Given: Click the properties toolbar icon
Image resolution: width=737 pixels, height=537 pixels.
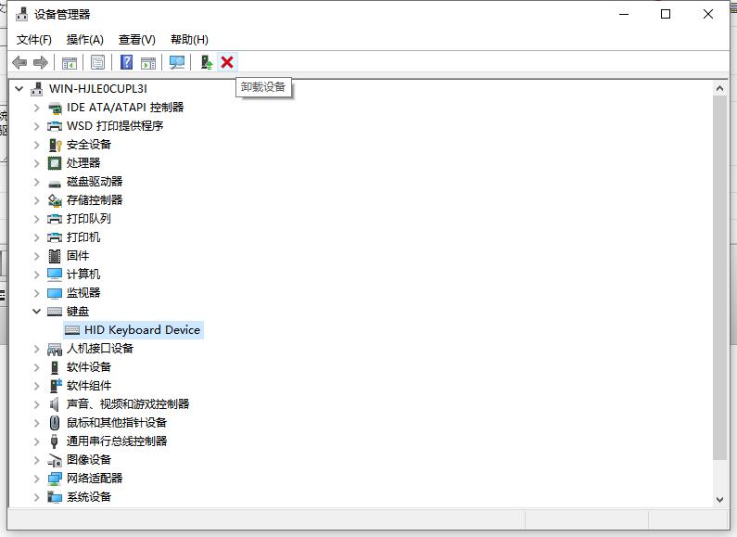Looking at the screenshot, I should [x=97, y=62].
